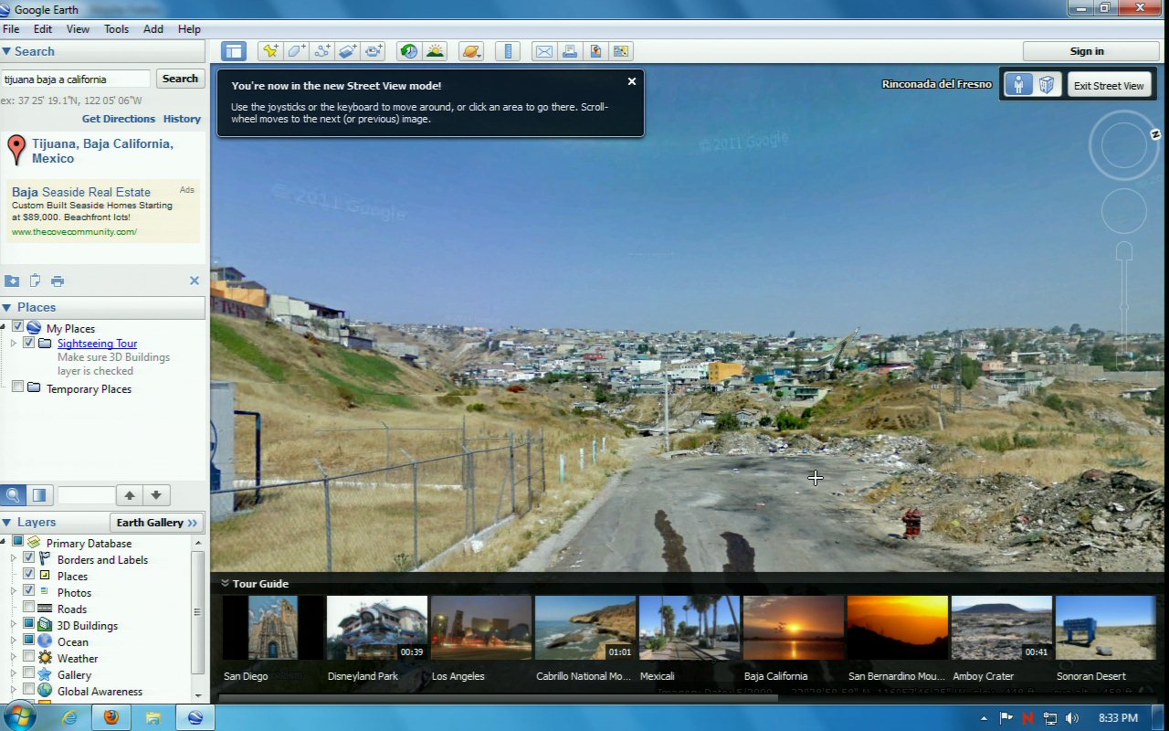
Task: Open the View menu
Action: pyautogui.click(x=78, y=29)
